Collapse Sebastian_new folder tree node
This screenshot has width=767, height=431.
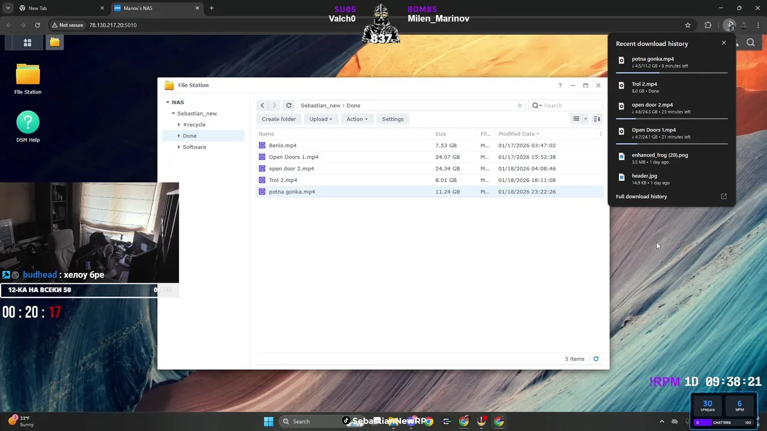[x=174, y=114]
